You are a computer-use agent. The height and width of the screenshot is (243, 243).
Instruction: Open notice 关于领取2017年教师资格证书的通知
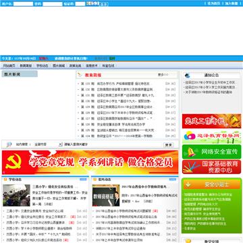(209, 92)
